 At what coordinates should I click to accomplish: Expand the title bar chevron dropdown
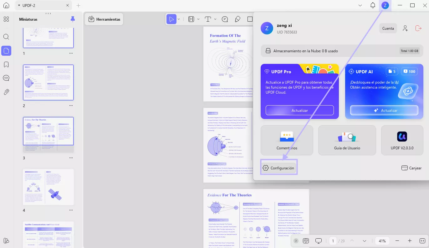(360, 5)
